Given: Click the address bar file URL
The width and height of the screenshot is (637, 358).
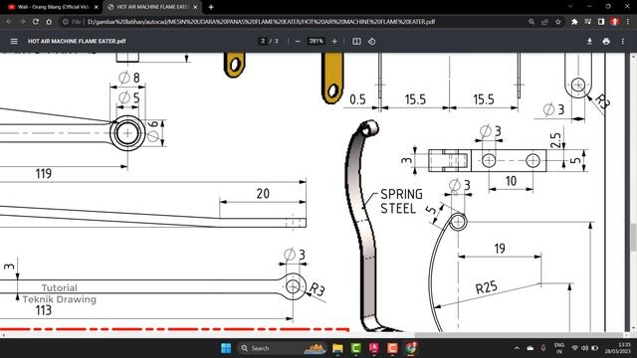Looking at the screenshot, I should [x=261, y=22].
